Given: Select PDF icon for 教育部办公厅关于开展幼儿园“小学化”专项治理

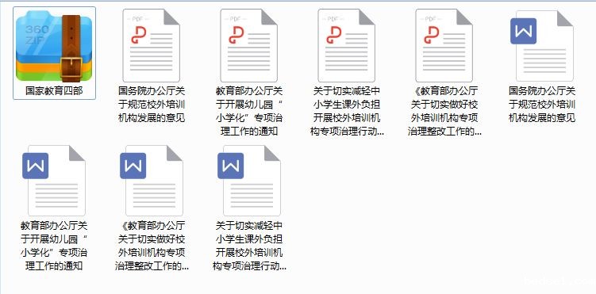Looking at the screenshot, I should (249, 45).
